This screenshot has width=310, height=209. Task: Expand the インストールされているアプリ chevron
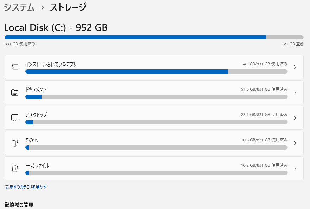point(295,67)
